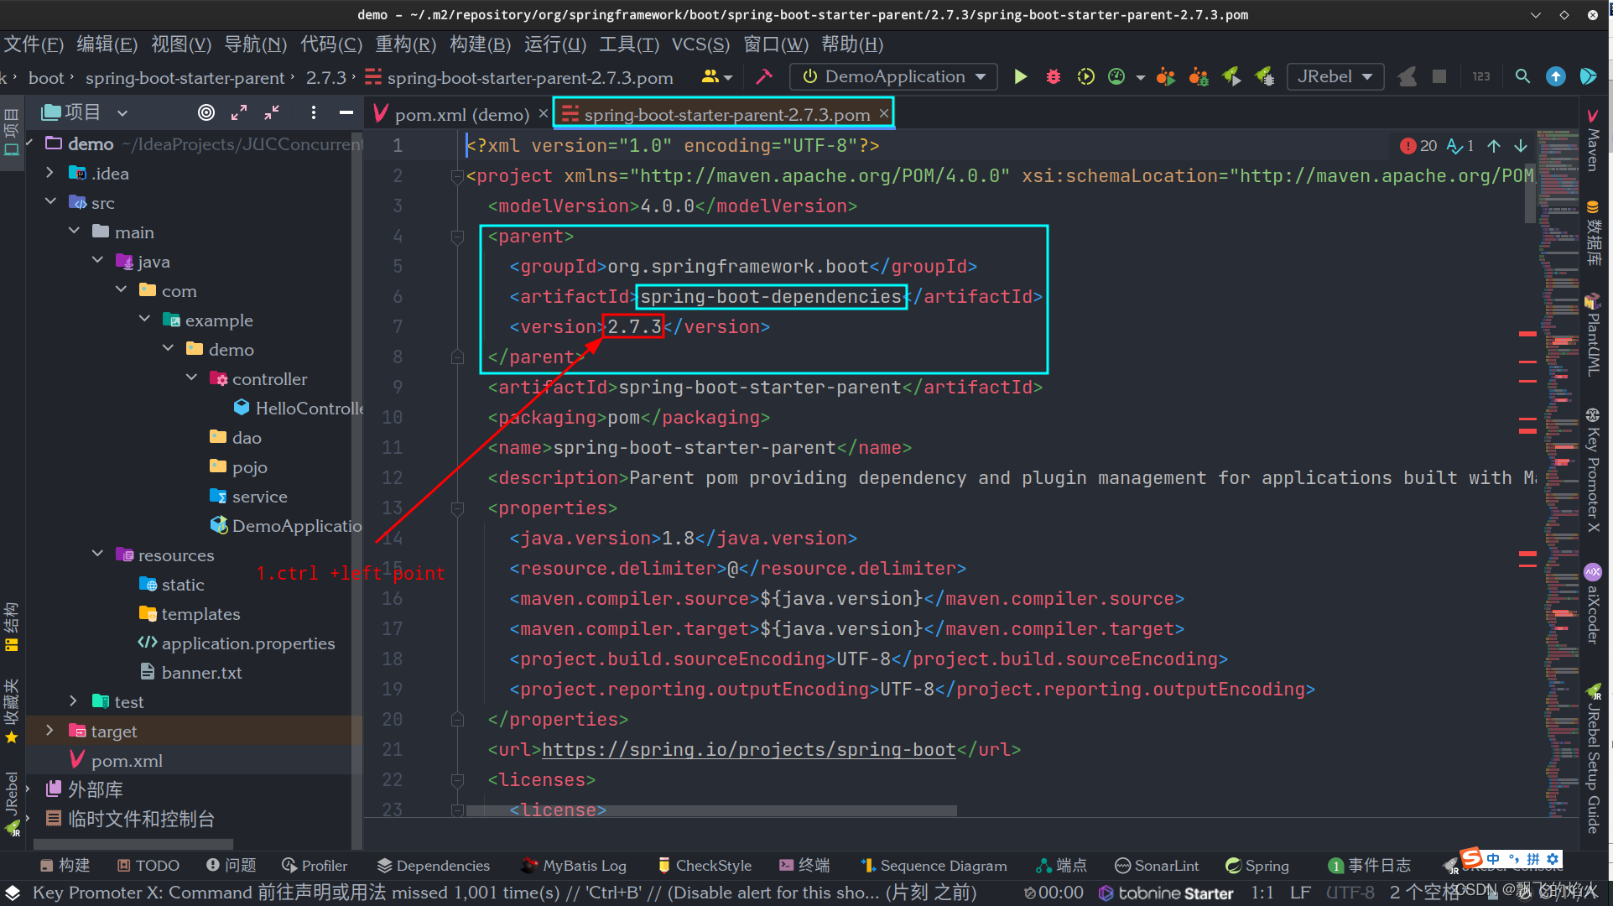Open JRebel Setup Guide side panel

[x=1593, y=759]
